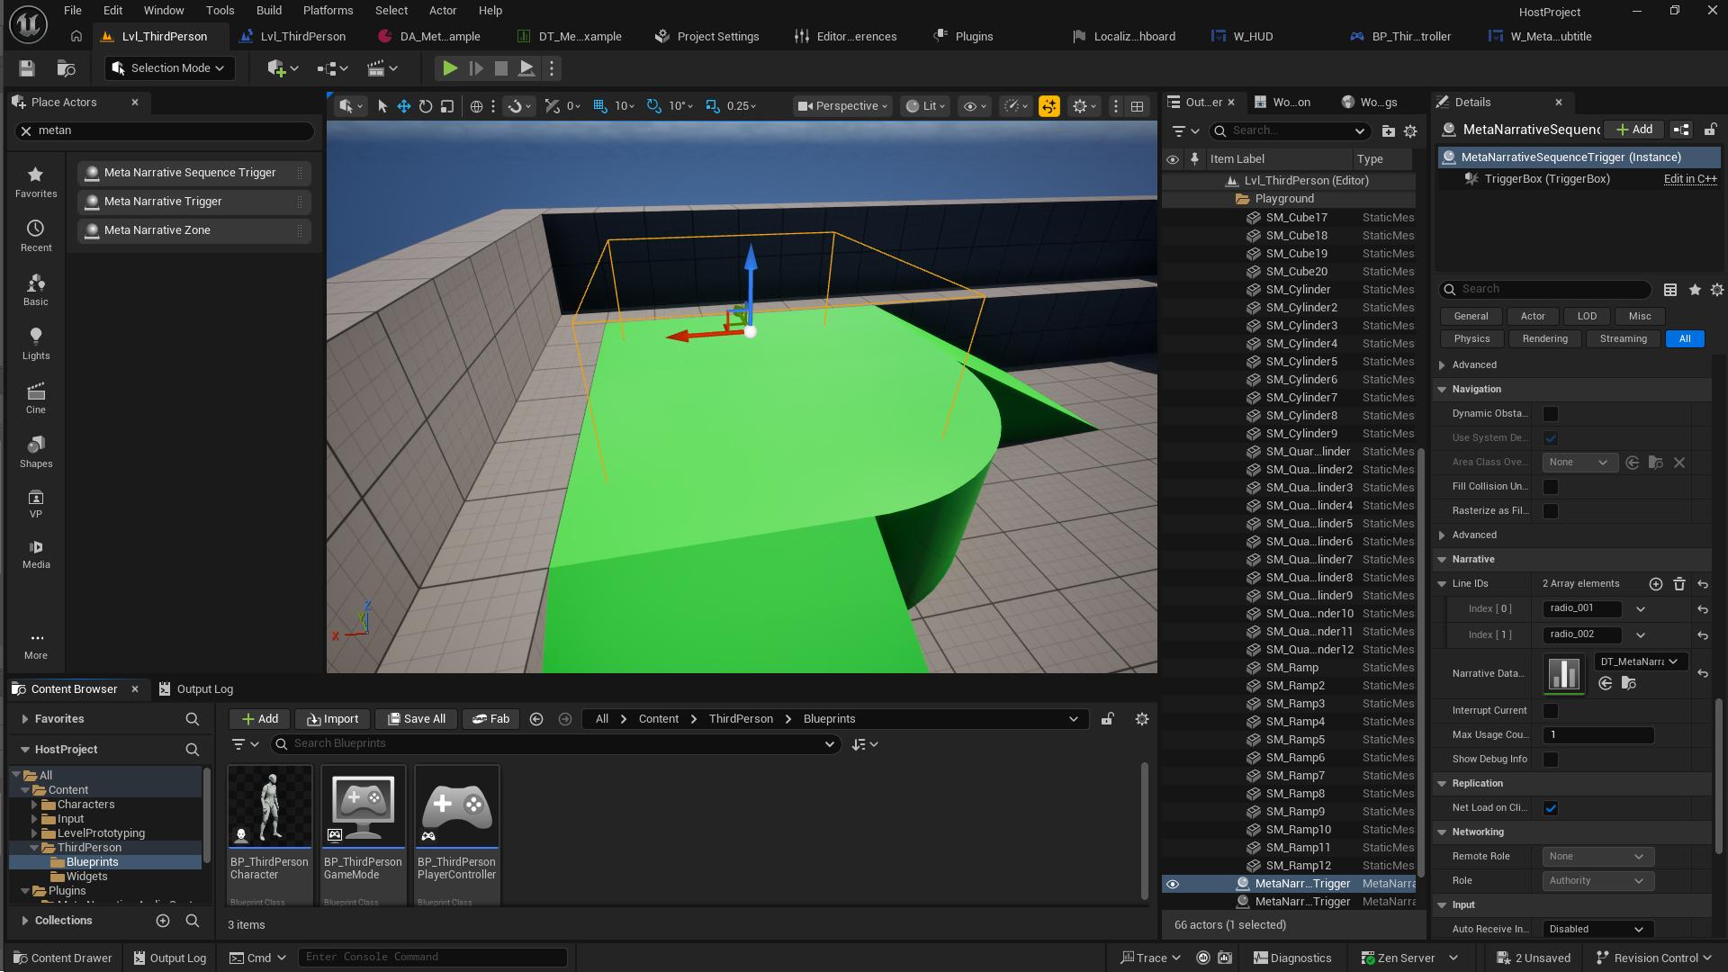The width and height of the screenshot is (1728, 972).
Task: Select the Lights category in Place Actors
Action: [35, 343]
